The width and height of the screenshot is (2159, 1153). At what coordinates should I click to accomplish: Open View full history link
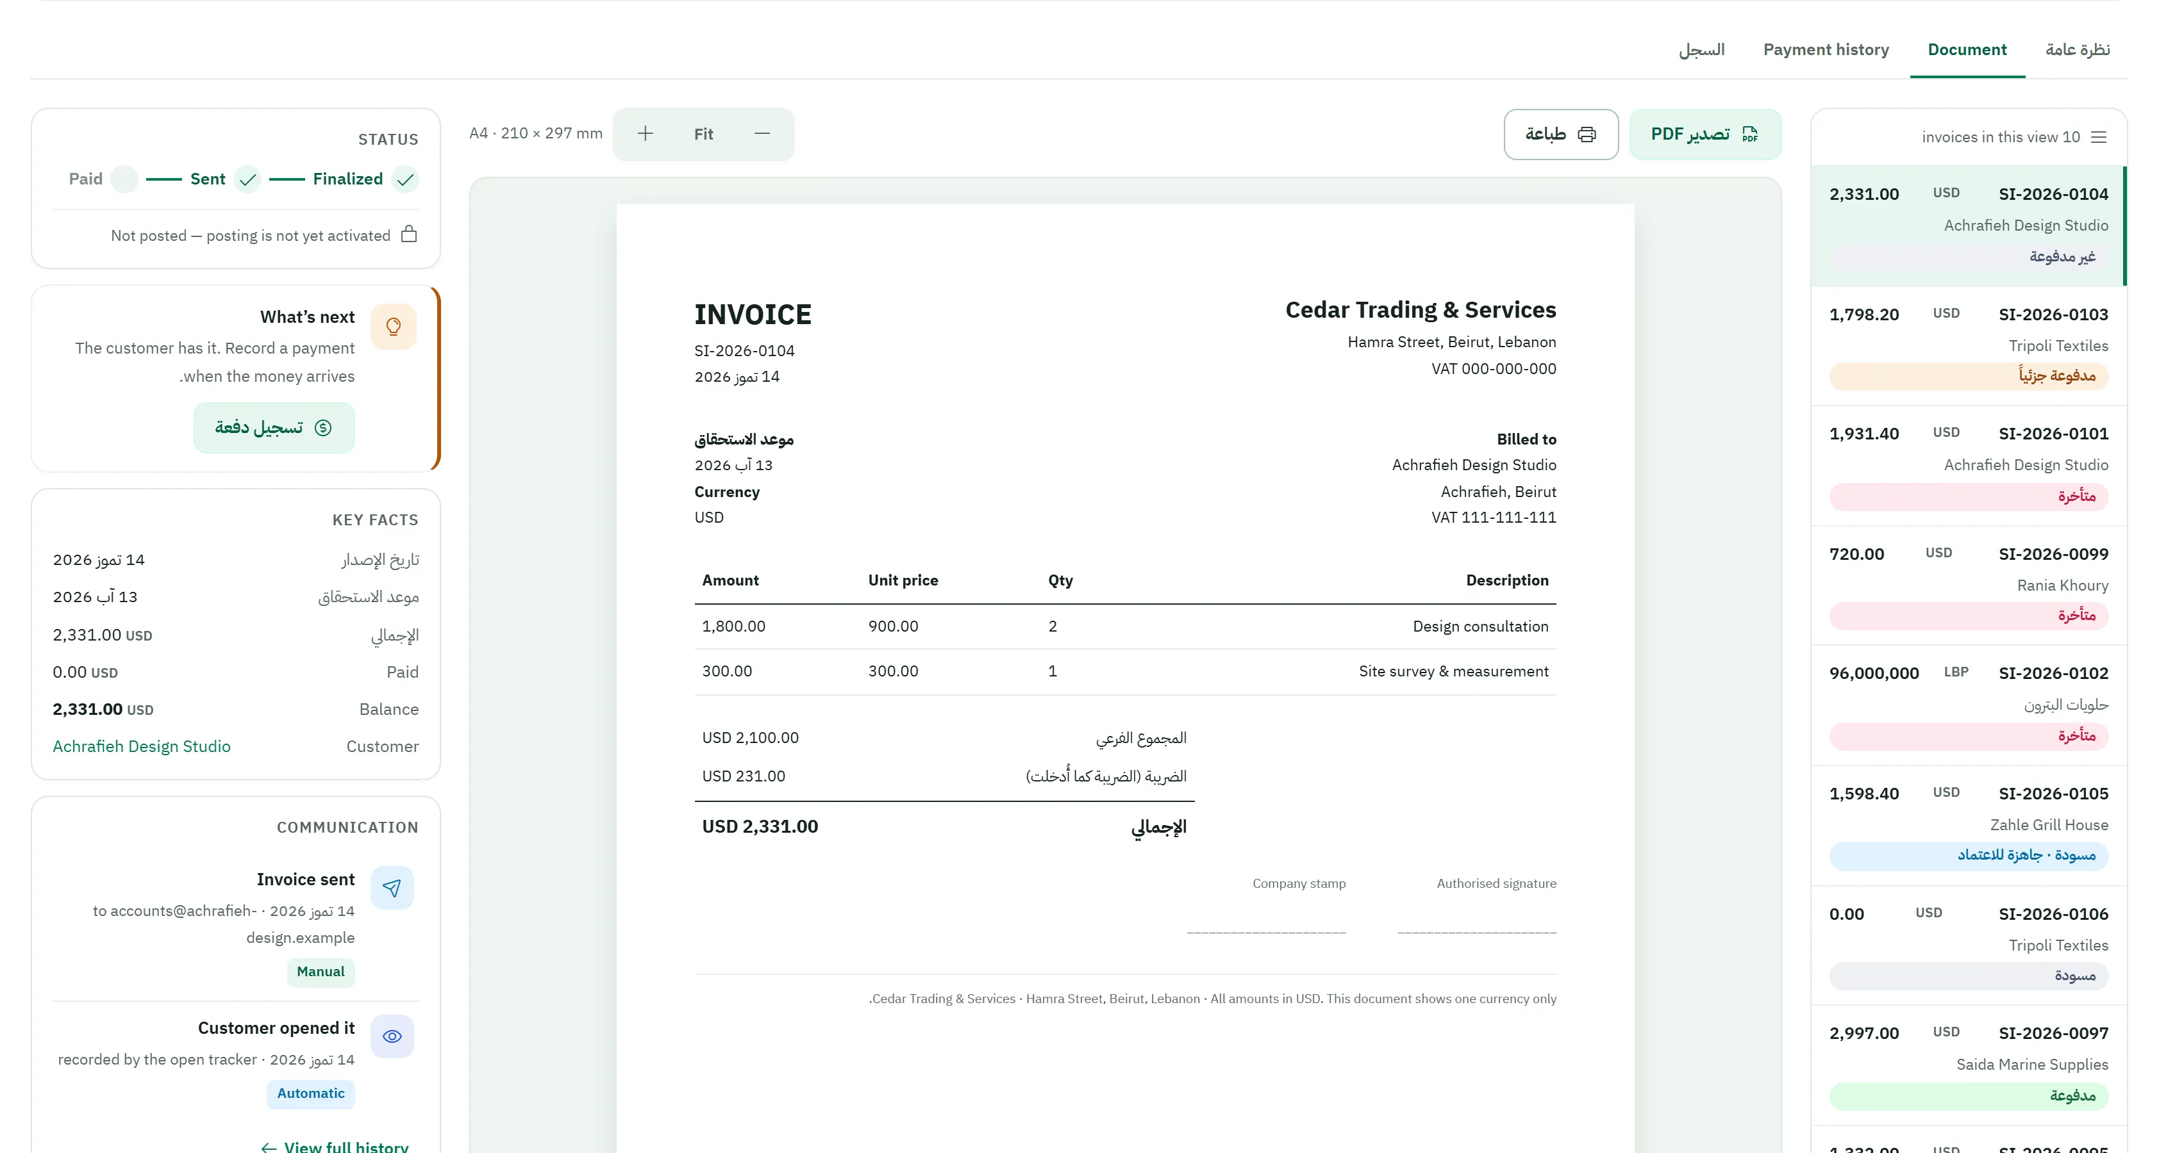[x=335, y=1147]
